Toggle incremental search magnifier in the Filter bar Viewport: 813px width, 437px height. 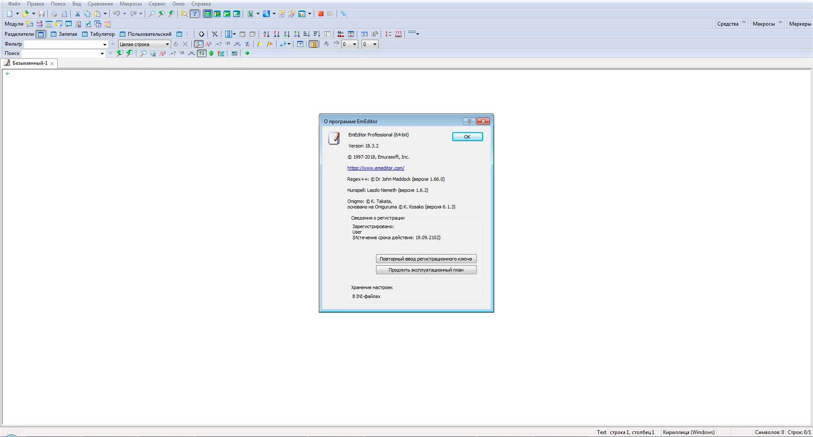[x=198, y=44]
